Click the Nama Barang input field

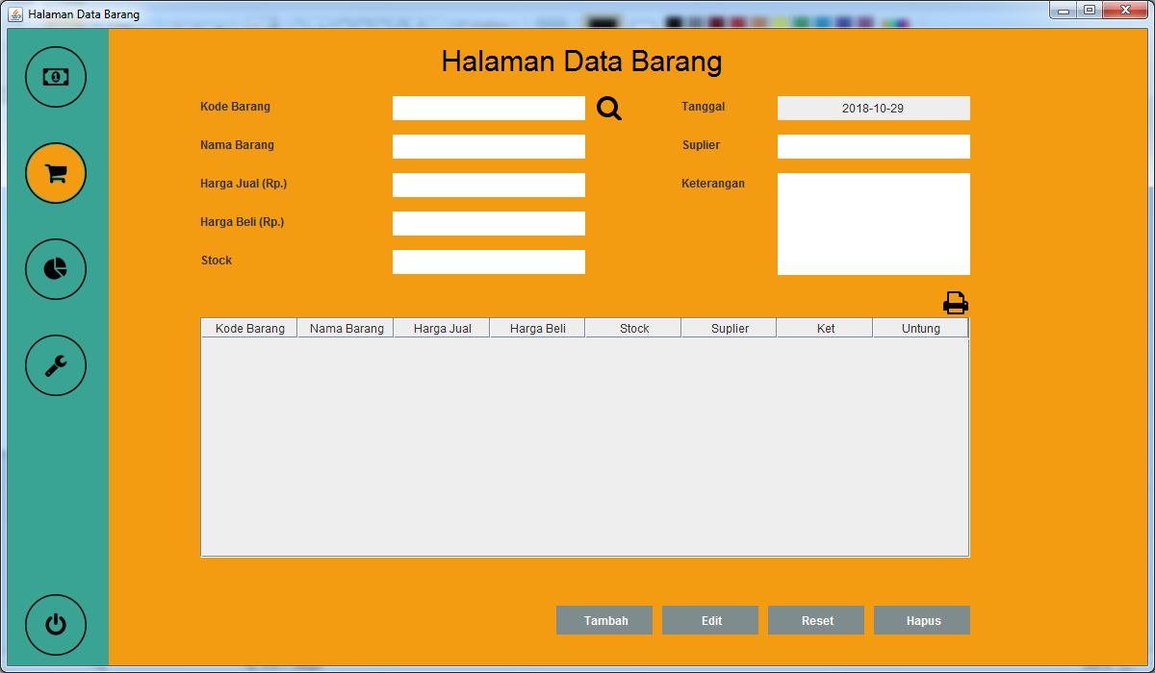(488, 146)
